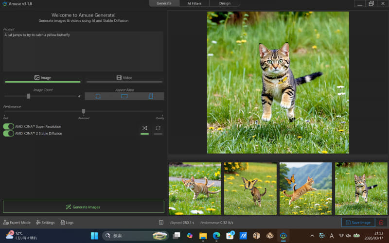Click the info panel icon near Elapsed

click(x=161, y=223)
